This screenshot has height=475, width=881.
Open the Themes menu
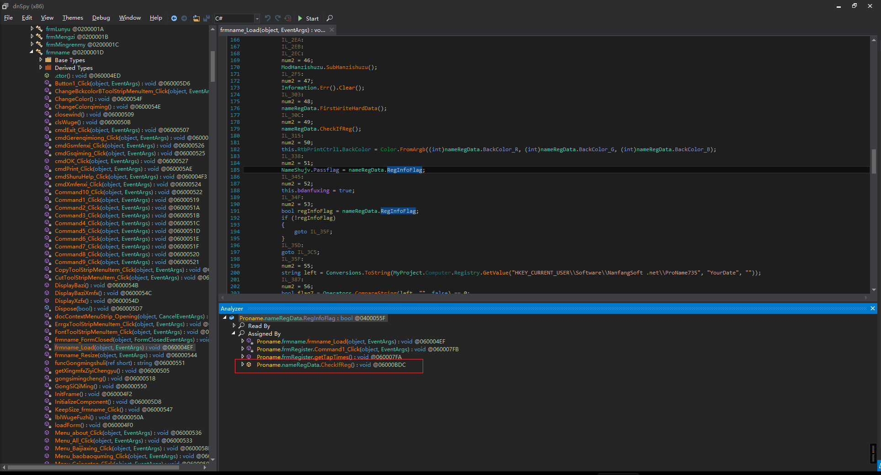tap(73, 18)
